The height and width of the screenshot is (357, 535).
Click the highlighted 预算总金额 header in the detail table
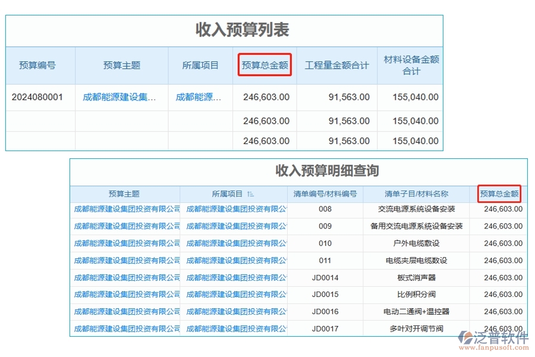(500, 193)
